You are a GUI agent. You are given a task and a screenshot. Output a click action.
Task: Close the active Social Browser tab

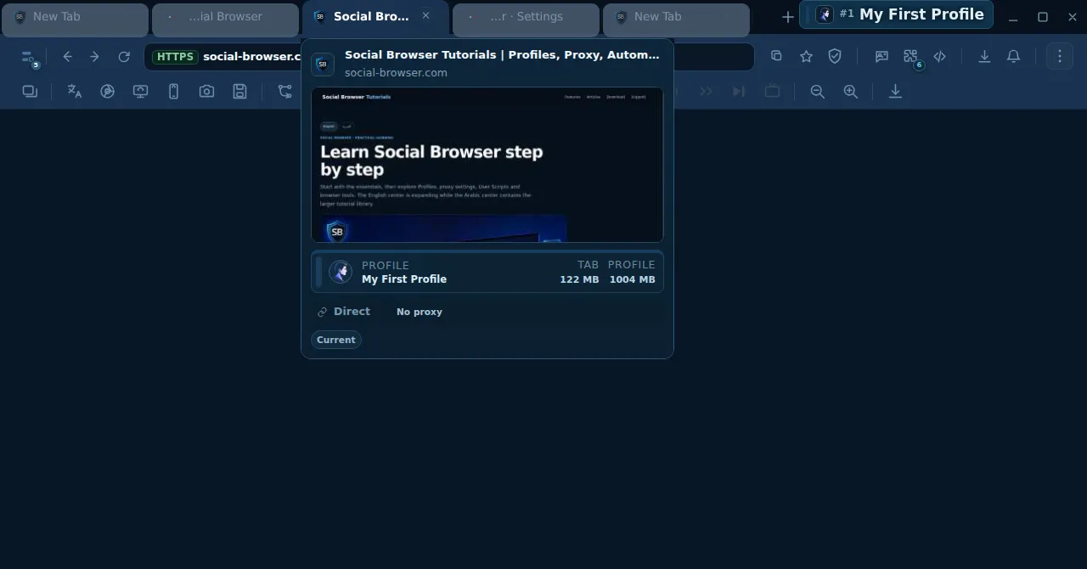426,16
